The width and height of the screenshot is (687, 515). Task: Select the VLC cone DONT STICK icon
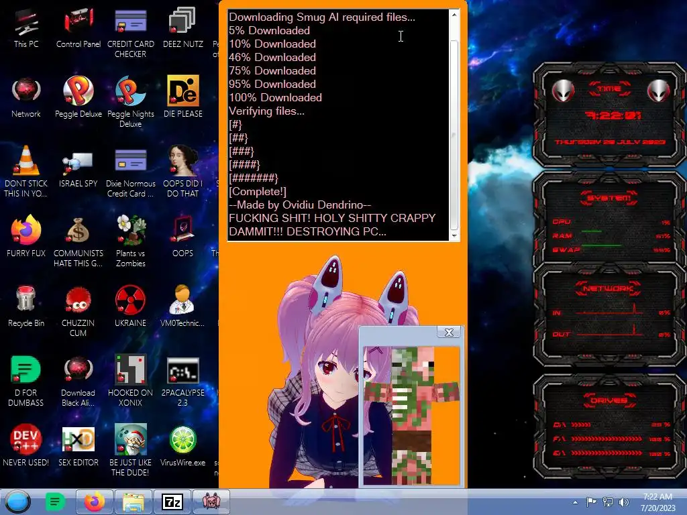pos(26,172)
